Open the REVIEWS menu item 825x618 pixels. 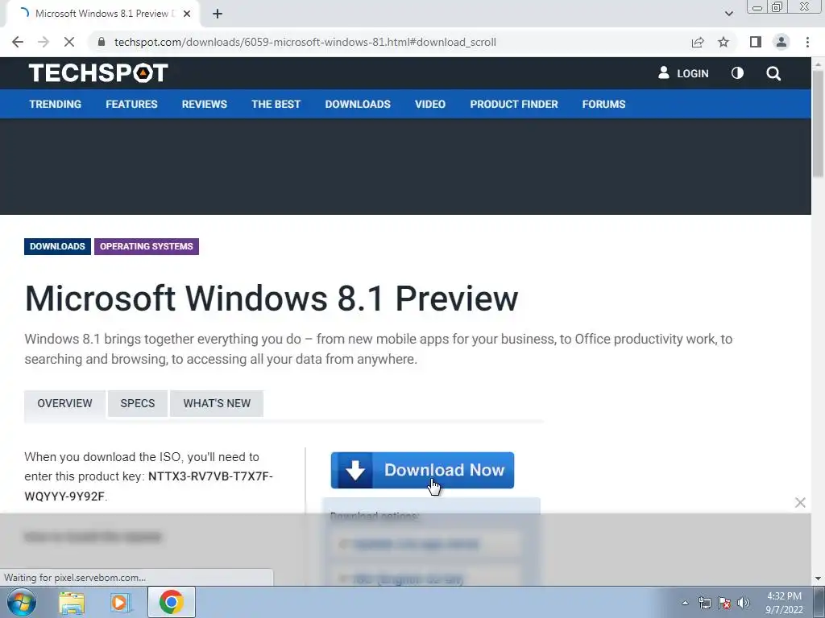[x=204, y=104]
